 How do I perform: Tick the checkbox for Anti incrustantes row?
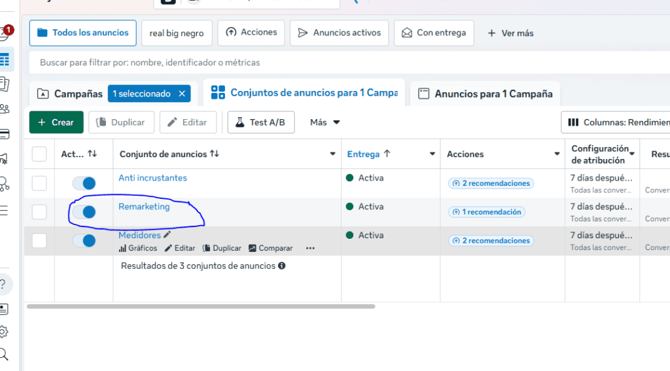pyautogui.click(x=39, y=183)
